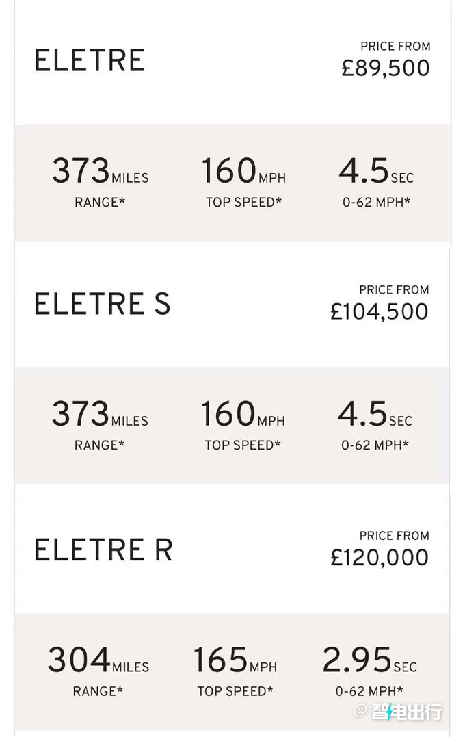465x737 pixels.
Task: Select the 160 MPH top speed of ELETRE S
Action: pyautogui.click(x=243, y=413)
